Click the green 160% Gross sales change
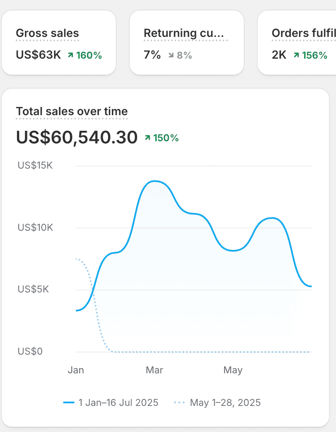 [x=89, y=55]
